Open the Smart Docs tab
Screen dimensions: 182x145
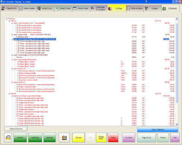pyautogui.click(x=46, y=9)
